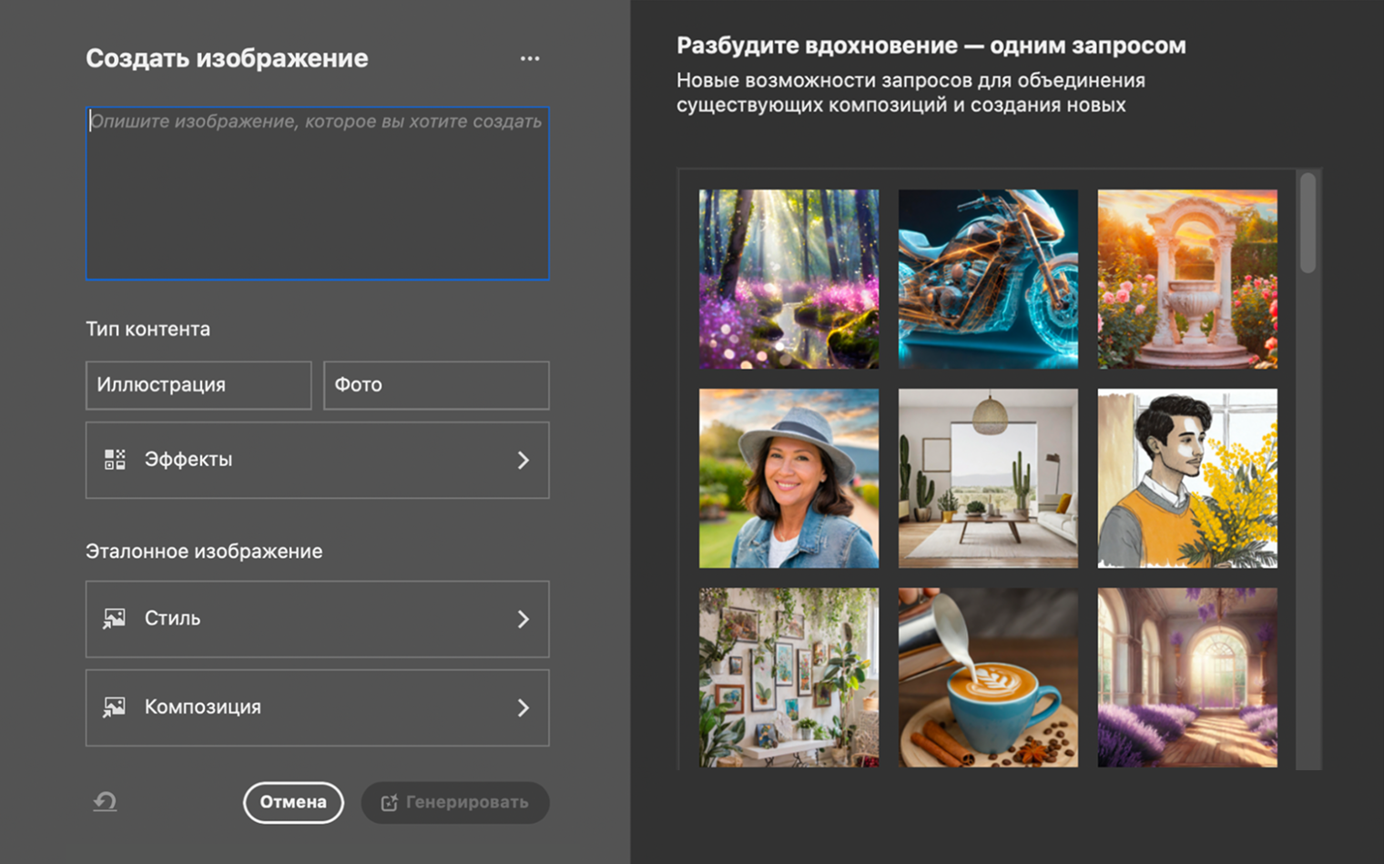
Task: Click the reset arrow icon
Action: tap(105, 802)
